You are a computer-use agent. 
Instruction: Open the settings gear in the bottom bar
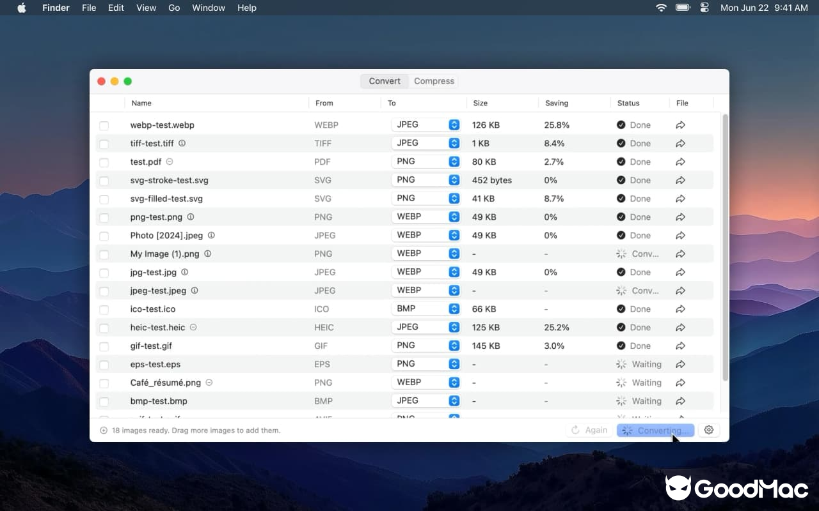[709, 430]
